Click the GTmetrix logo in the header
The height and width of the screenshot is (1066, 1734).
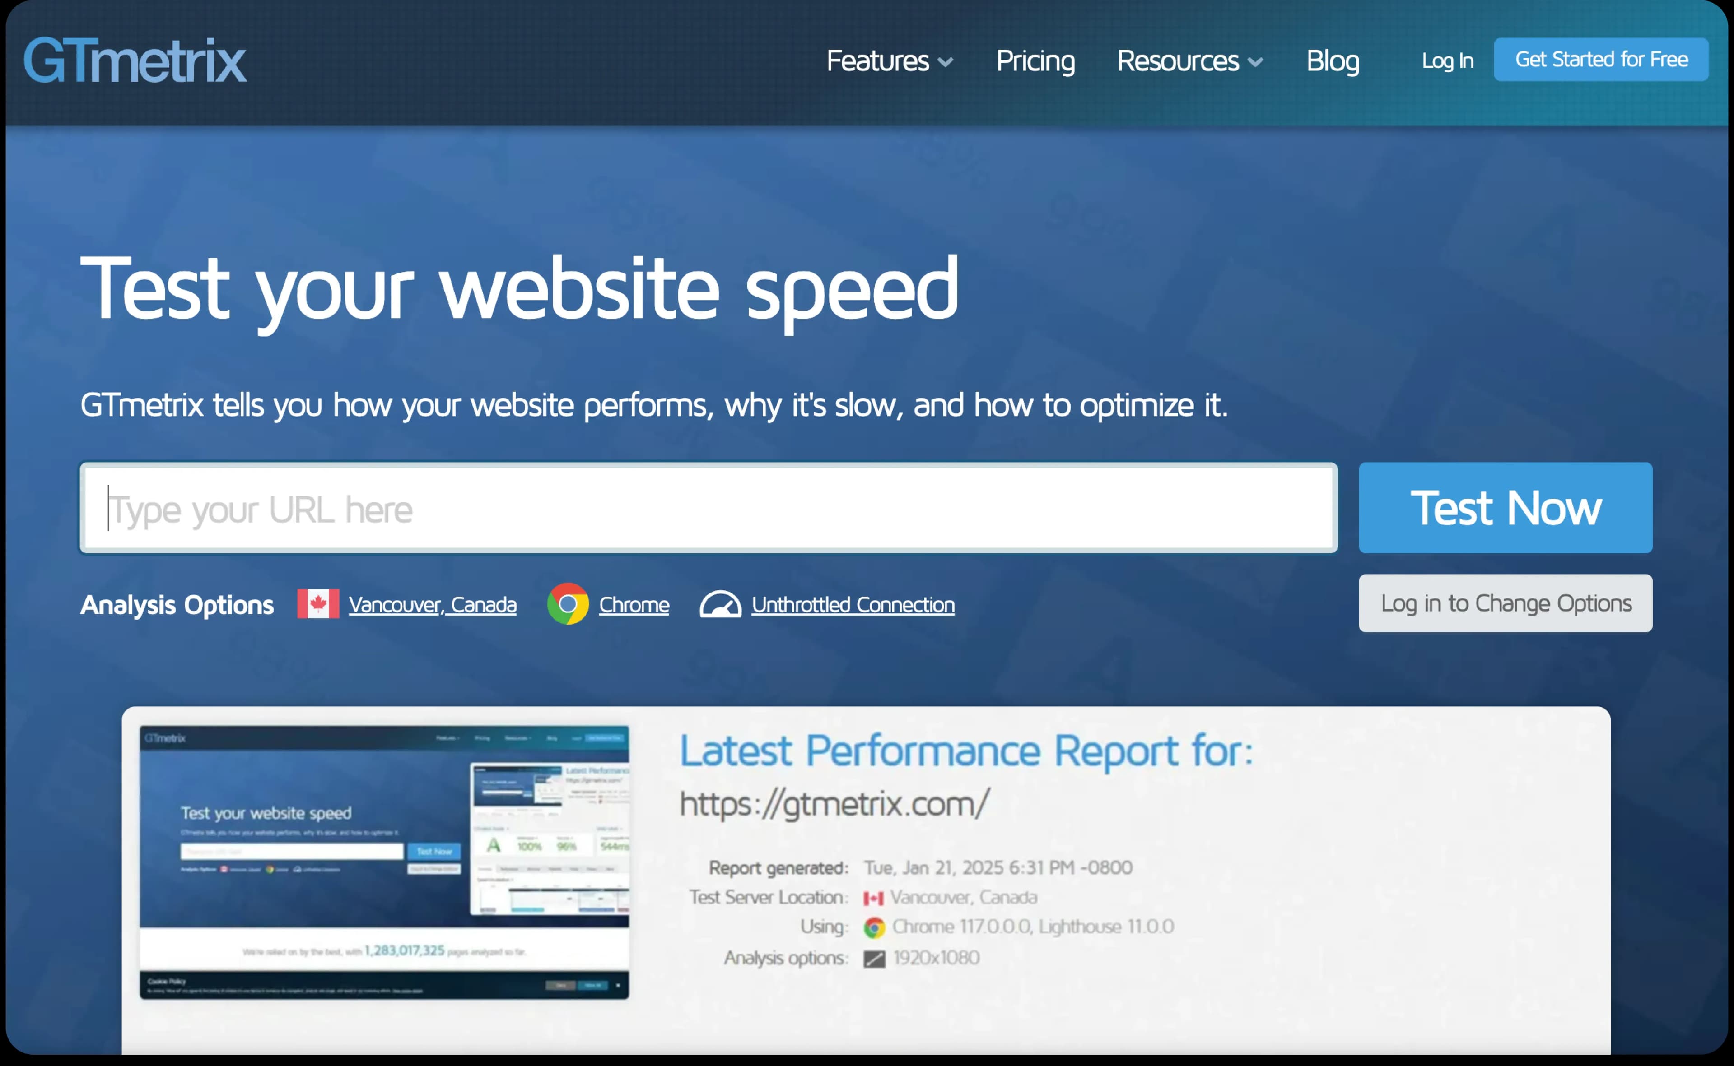pyautogui.click(x=135, y=60)
